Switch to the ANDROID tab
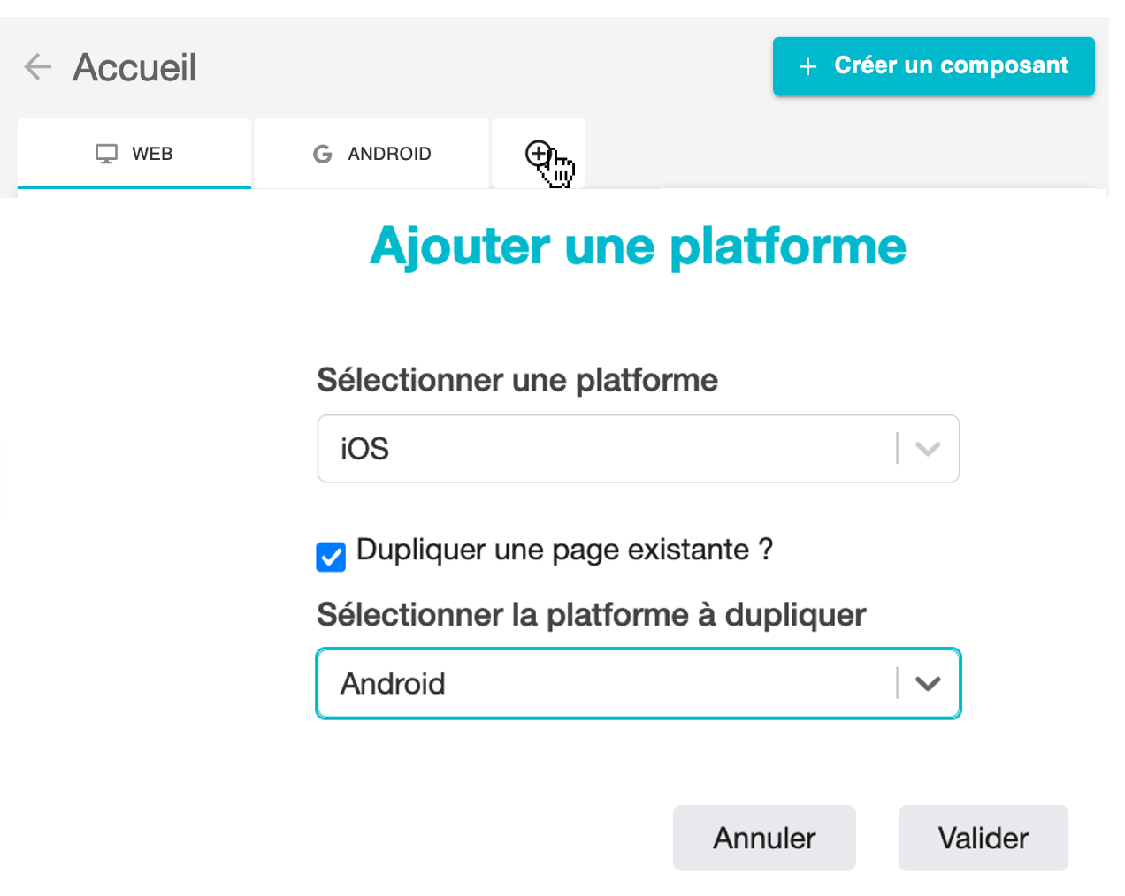 click(371, 154)
